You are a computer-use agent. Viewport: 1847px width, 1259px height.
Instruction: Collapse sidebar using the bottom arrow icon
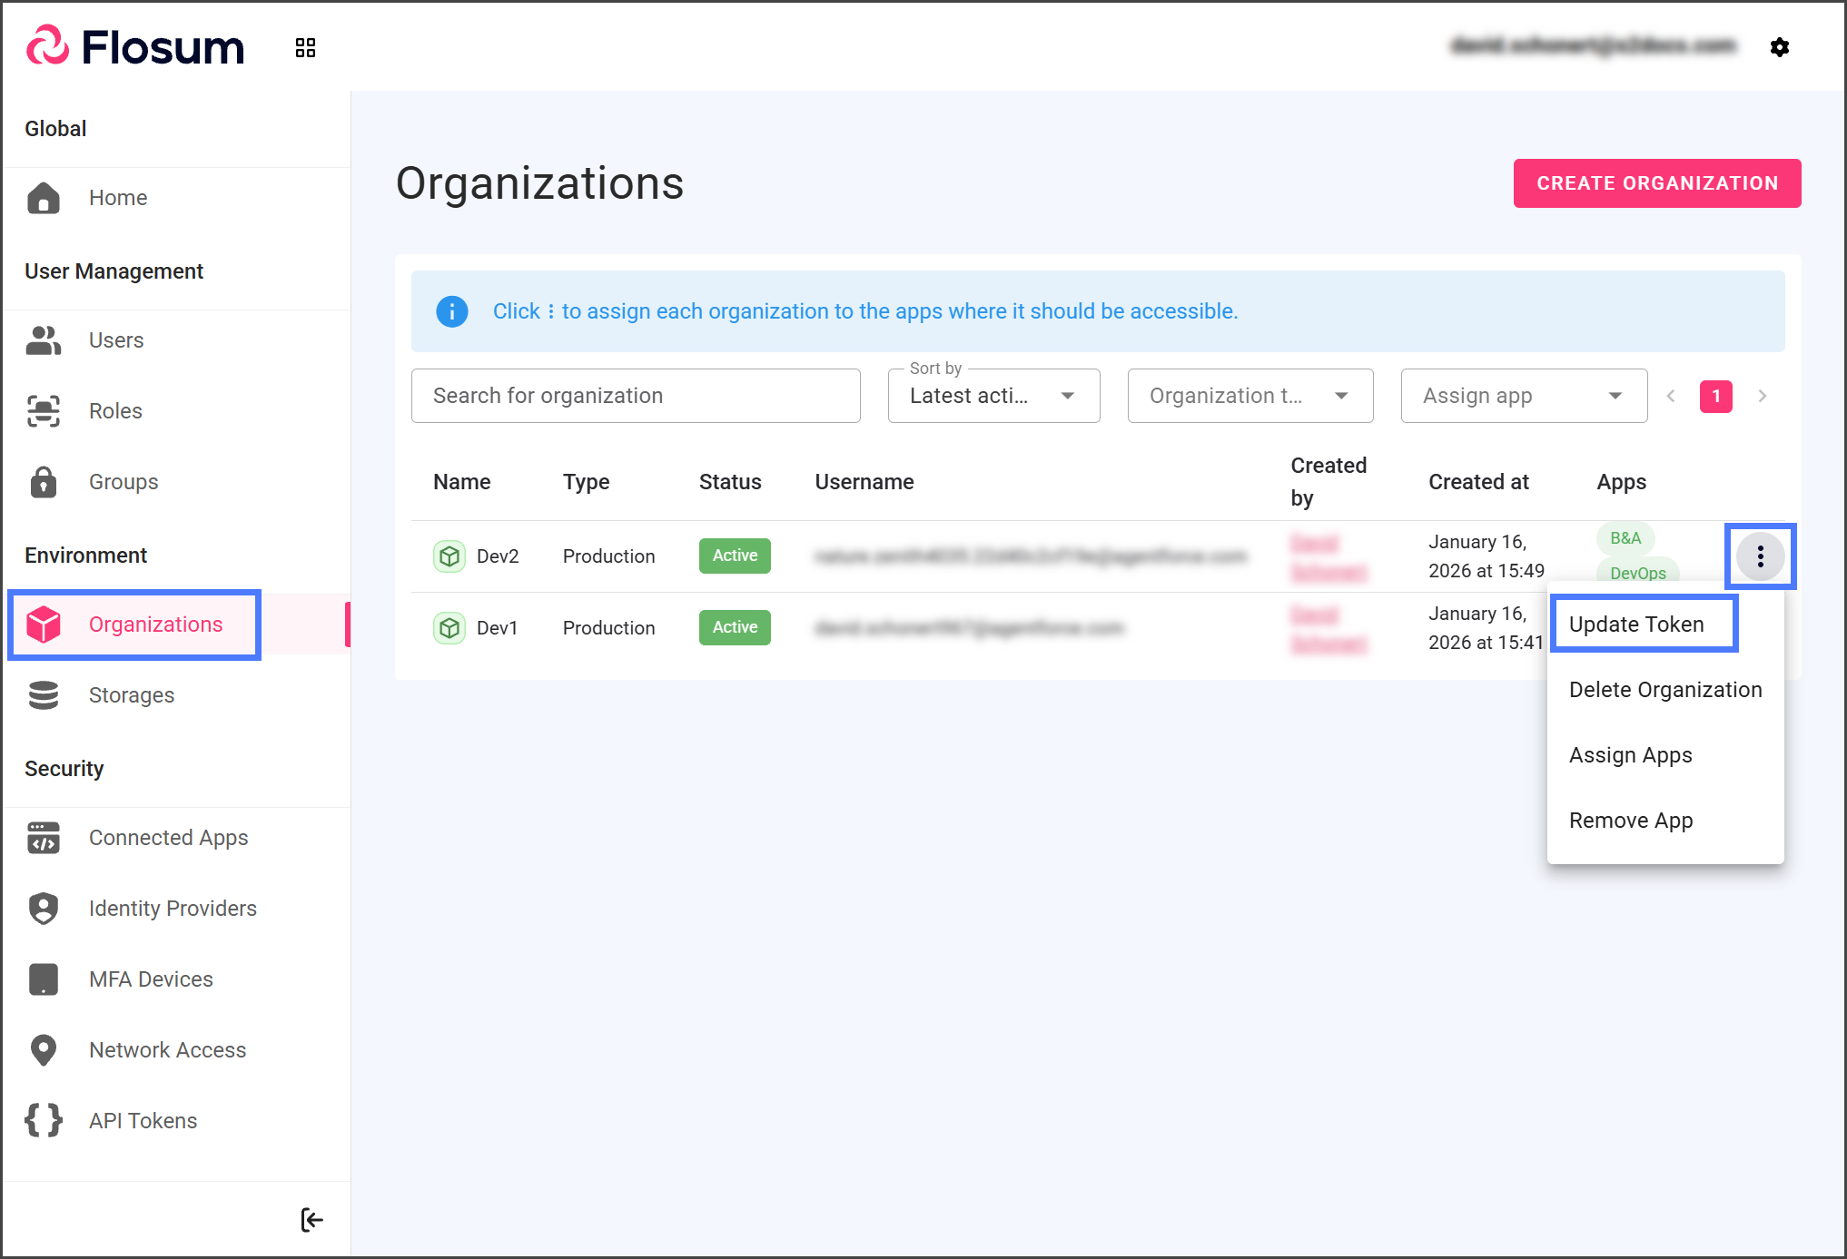311,1219
